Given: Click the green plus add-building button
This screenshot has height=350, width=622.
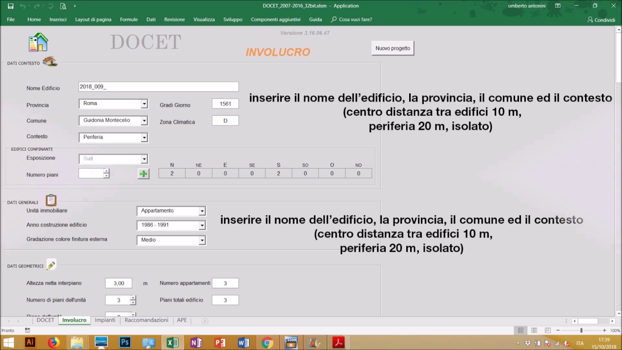Looking at the screenshot, I should (x=143, y=174).
